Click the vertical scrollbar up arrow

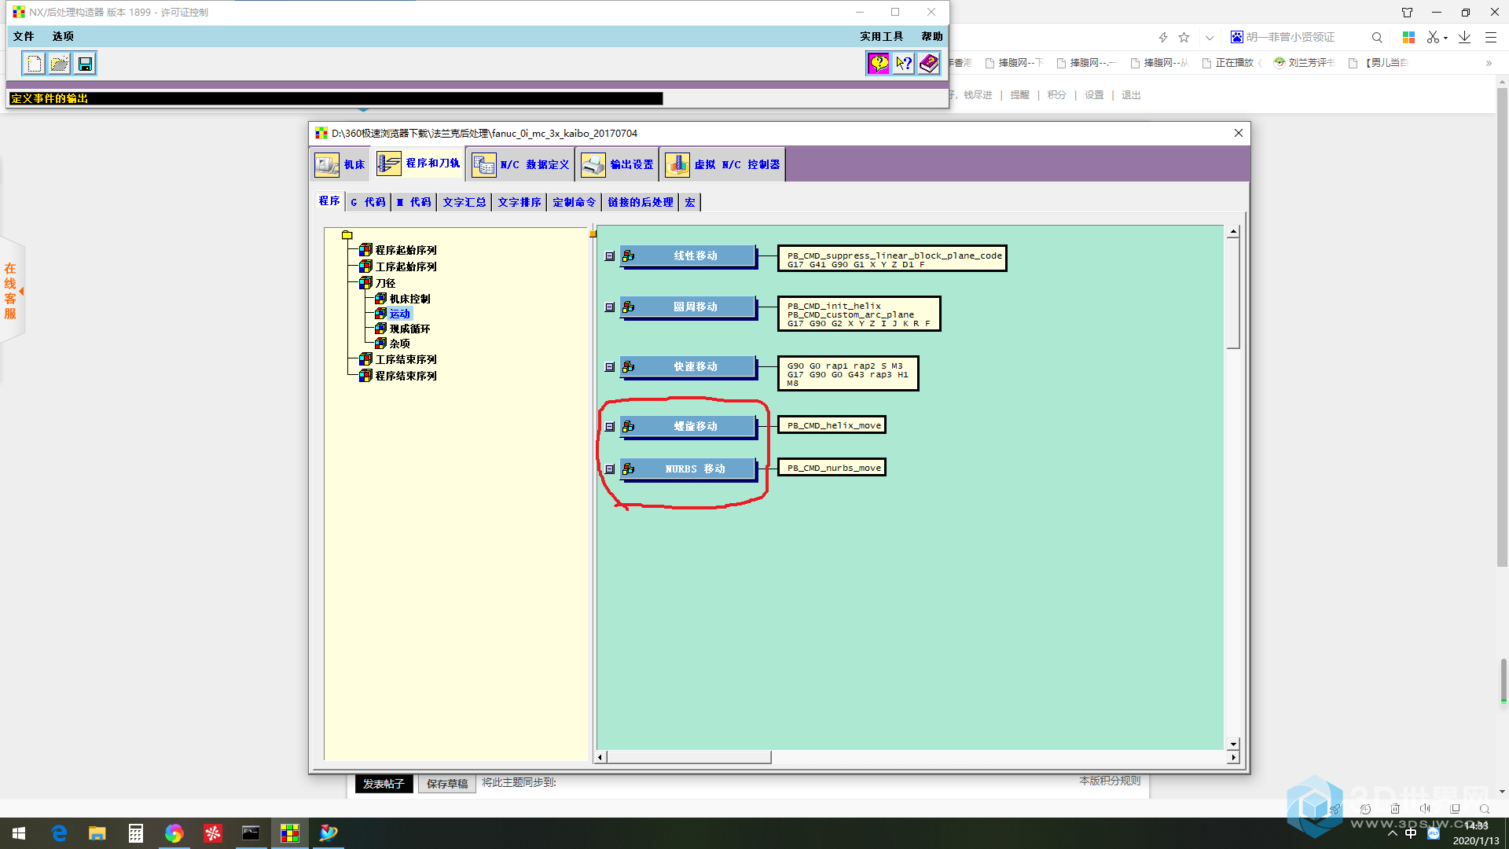1233,232
